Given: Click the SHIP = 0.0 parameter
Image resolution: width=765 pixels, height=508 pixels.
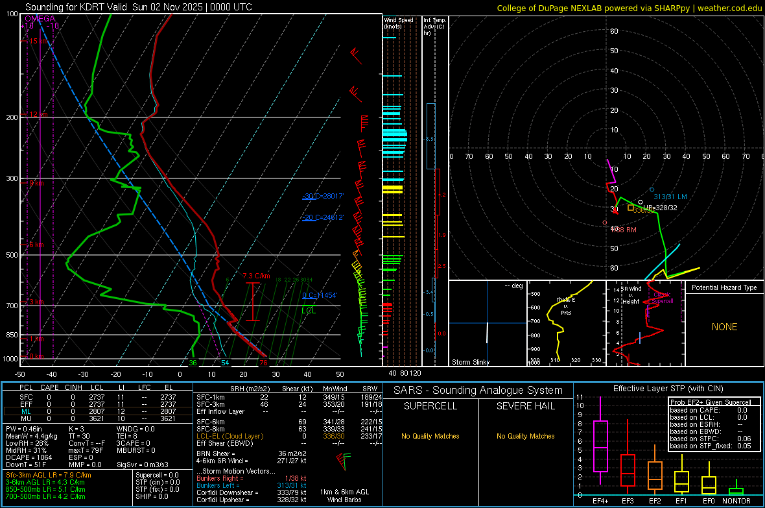Looking at the screenshot, I should 152,496.
